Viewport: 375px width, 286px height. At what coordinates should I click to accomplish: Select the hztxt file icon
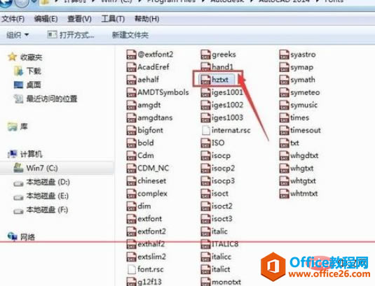pyautogui.click(x=205, y=80)
